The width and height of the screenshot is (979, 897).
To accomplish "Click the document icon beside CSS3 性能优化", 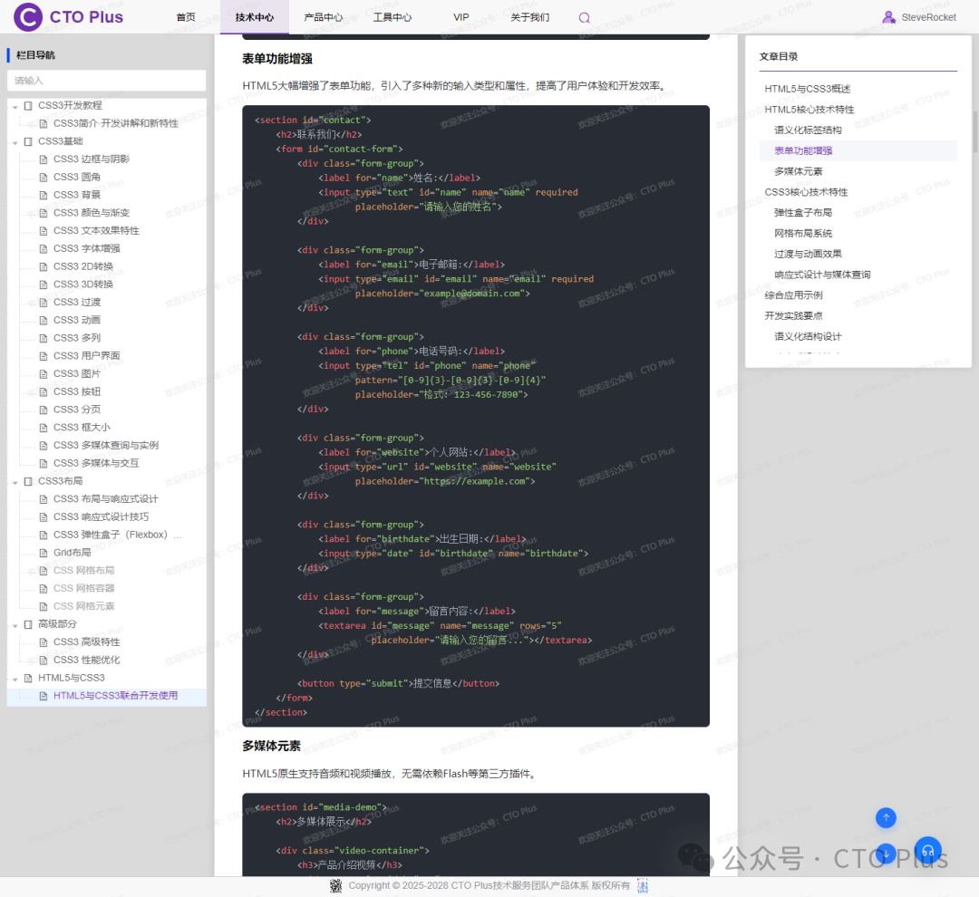I will pyautogui.click(x=44, y=661).
